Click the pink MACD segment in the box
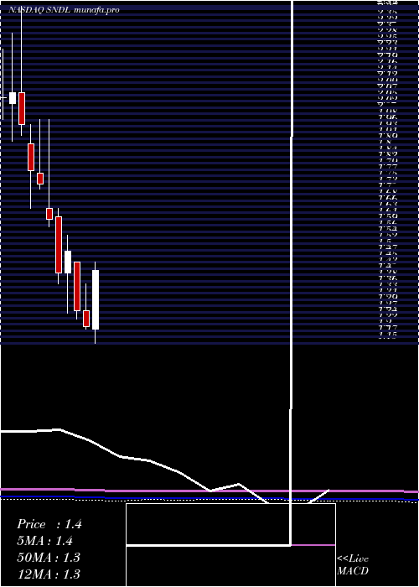Viewport: 419px width, 587px height. click(313, 545)
